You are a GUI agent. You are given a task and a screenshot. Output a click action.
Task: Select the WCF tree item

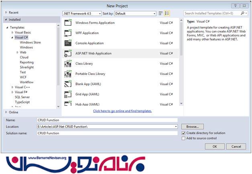coord(23,77)
